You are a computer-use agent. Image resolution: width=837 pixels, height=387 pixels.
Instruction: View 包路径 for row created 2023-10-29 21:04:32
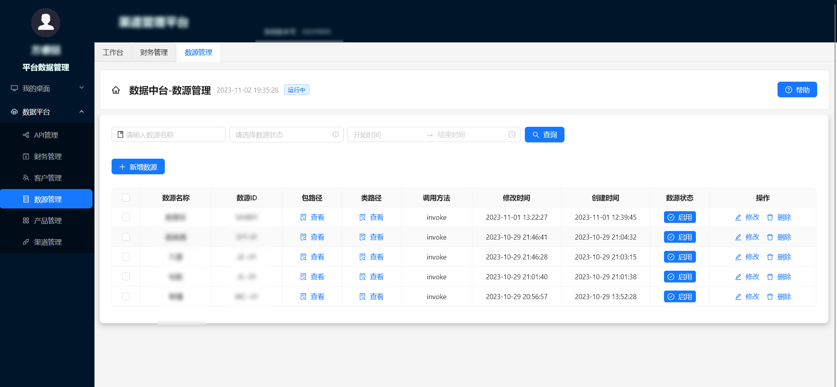[312, 237]
